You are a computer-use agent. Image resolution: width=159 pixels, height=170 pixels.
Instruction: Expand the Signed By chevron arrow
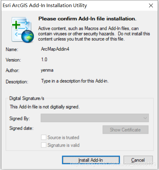(145, 118)
